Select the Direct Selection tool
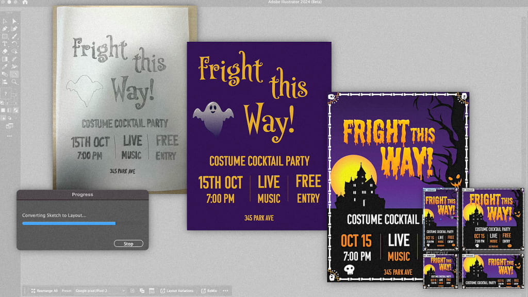 14,21
